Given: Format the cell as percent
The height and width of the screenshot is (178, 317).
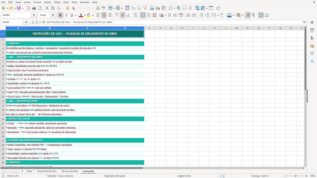Looking at the screenshot, I should (x=169, y=15).
